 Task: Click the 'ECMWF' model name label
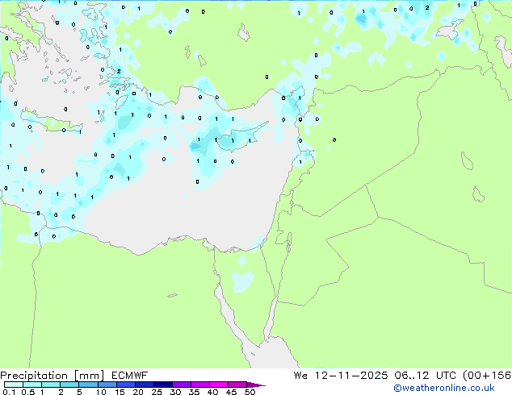[x=130, y=376]
